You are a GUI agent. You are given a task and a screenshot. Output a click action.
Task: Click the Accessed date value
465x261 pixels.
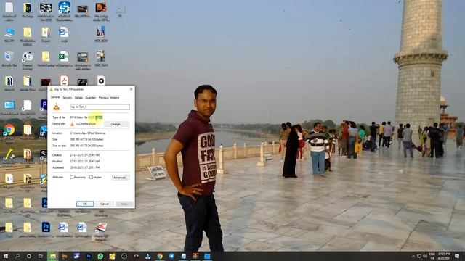(x=85, y=167)
